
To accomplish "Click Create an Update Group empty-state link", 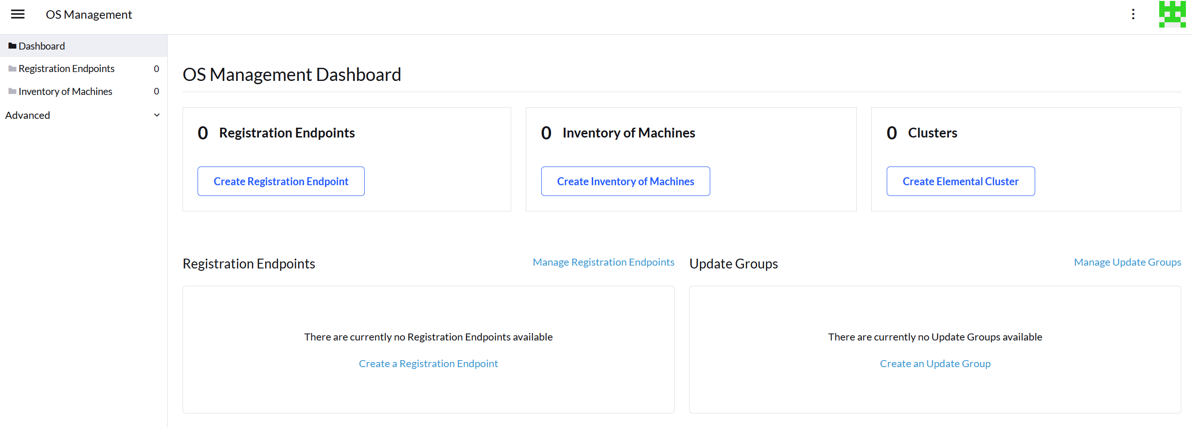I will (935, 363).
